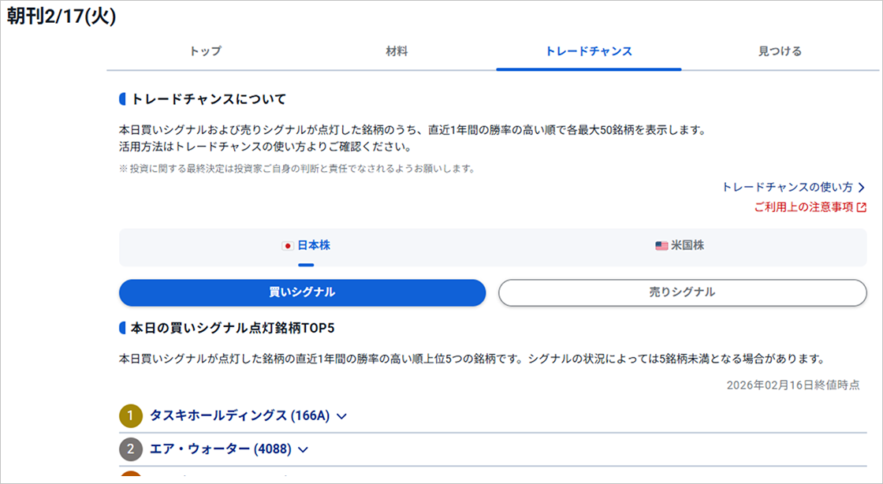Click the external link icon beside ご利用上の注意事項
Image resolution: width=883 pixels, height=484 pixels.
pos(861,207)
